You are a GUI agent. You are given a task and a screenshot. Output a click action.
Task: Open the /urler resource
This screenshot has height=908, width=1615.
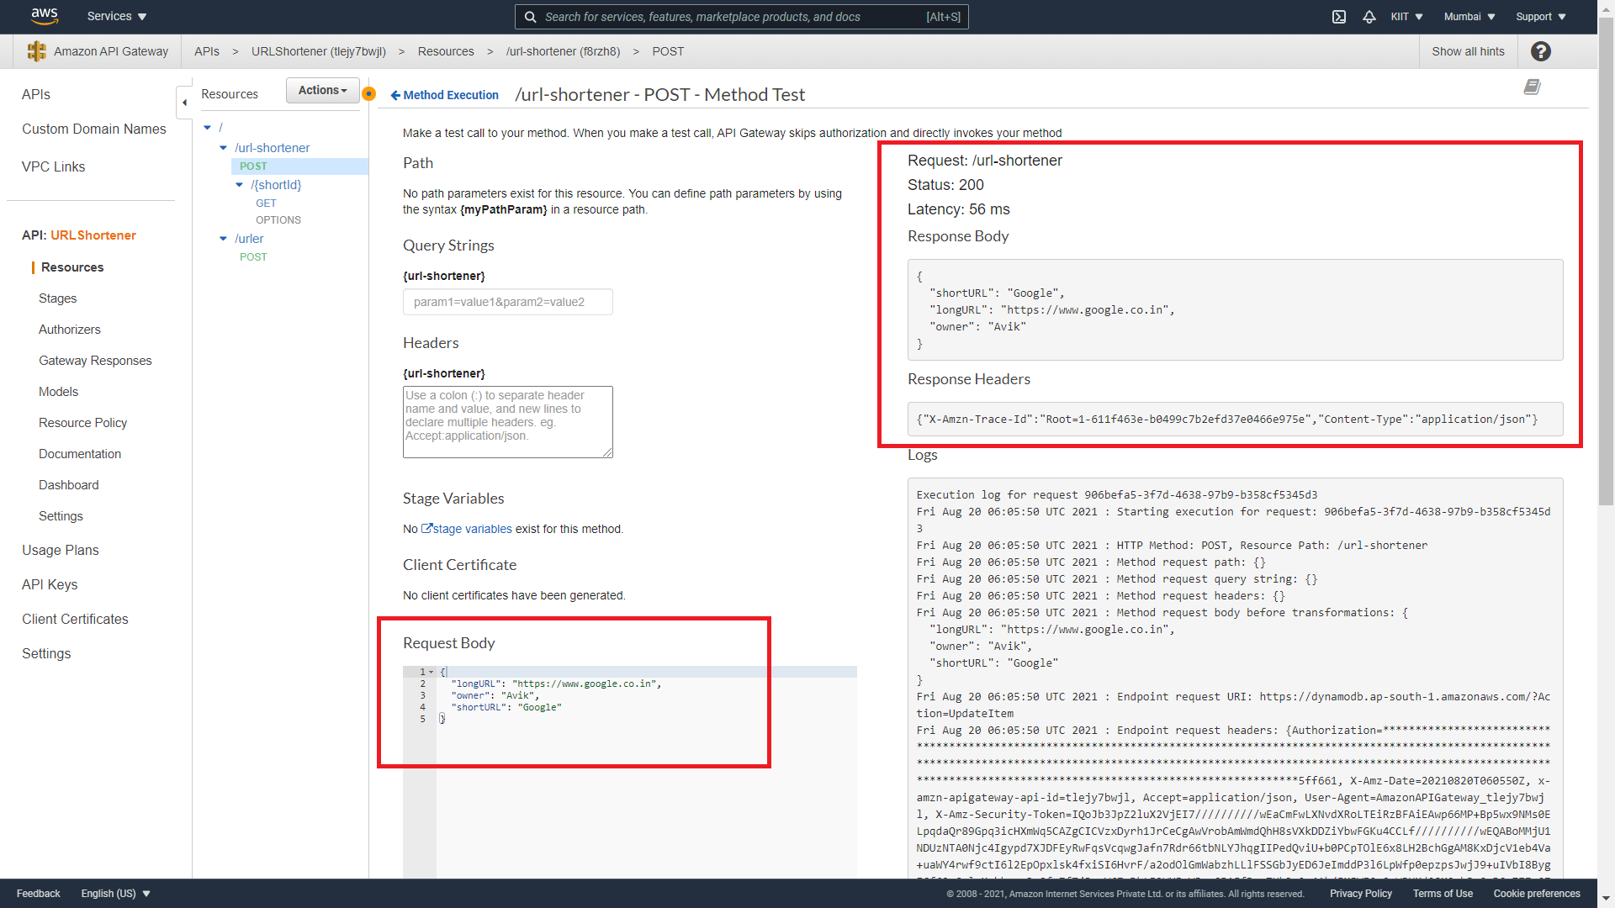(x=249, y=239)
